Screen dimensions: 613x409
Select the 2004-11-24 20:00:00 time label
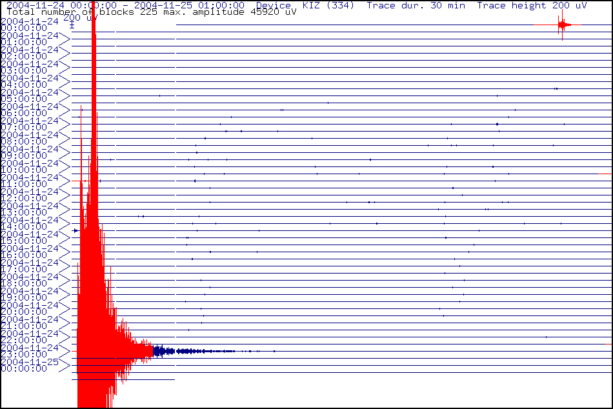(x=30, y=308)
